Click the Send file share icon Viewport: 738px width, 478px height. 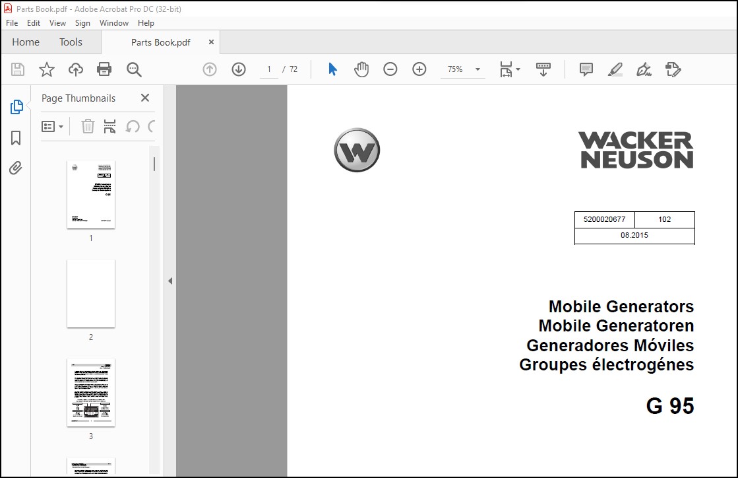(673, 69)
